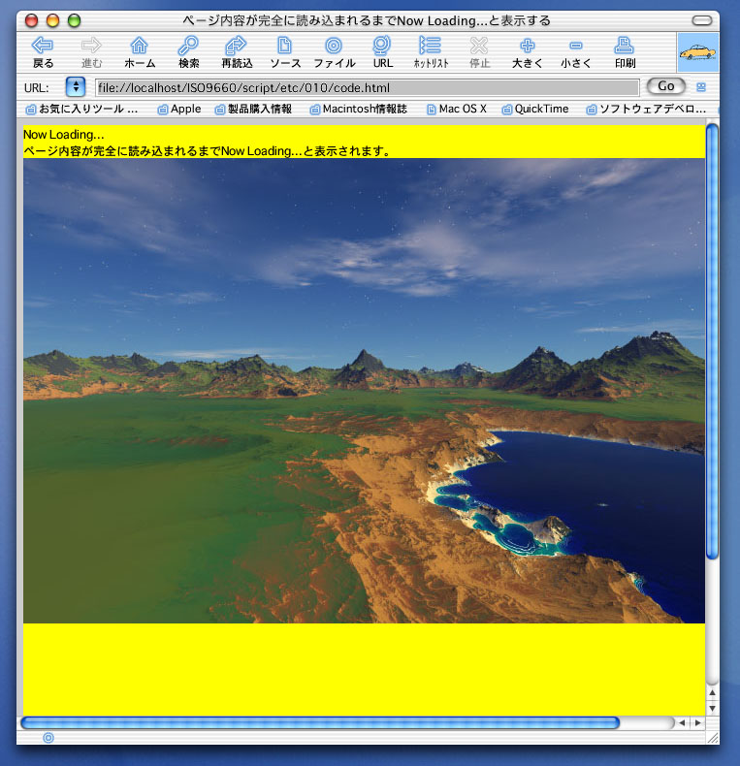The height and width of the screenshot is (766, 740).
Task: Open the ホーム home page
Action: click(140, 52)
